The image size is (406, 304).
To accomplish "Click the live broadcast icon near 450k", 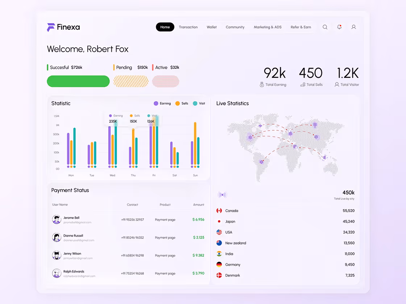I will coord(222,194).
